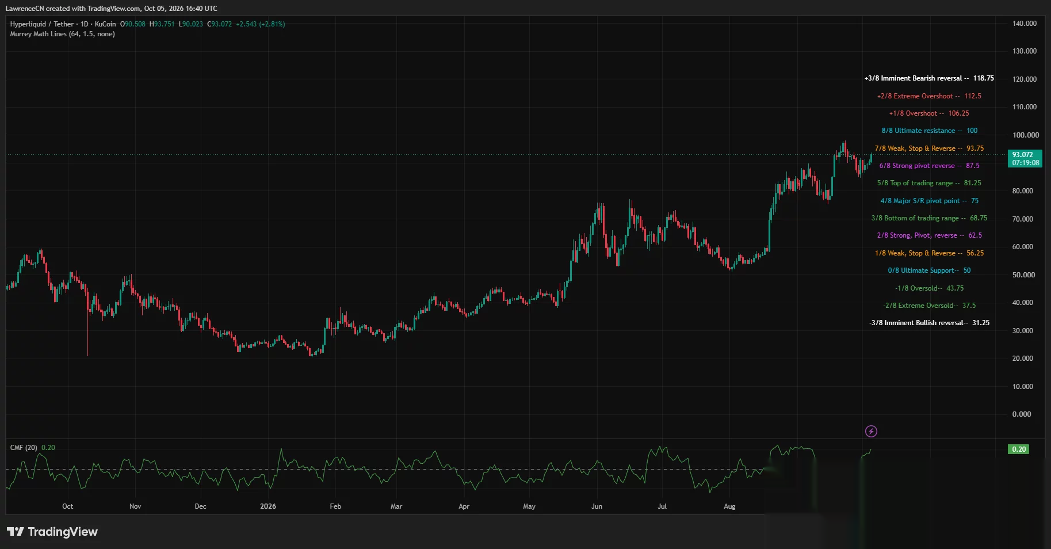This screenshot has height=549, width=1051.
Task: Click the '1/8 Weak, Stop & Reverse' label
Action: (x=929, y=253)
